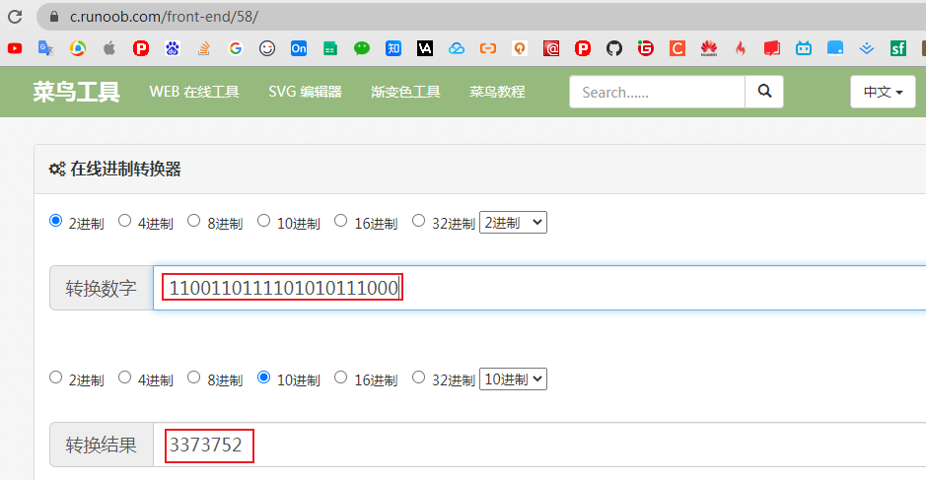Open the blue double-chevron Juejin bookmark

pos(867,48)
